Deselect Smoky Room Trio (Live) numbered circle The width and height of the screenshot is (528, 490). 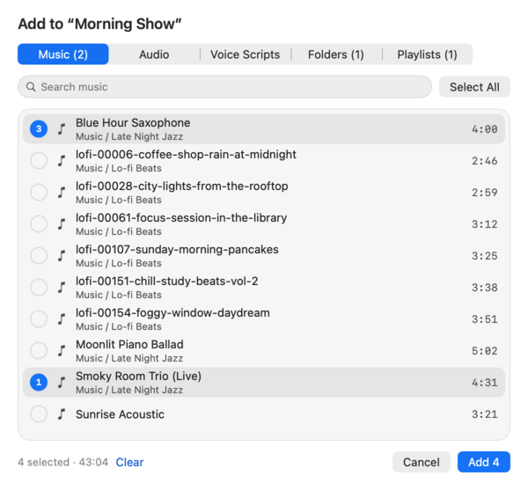(x=39, y=382)
